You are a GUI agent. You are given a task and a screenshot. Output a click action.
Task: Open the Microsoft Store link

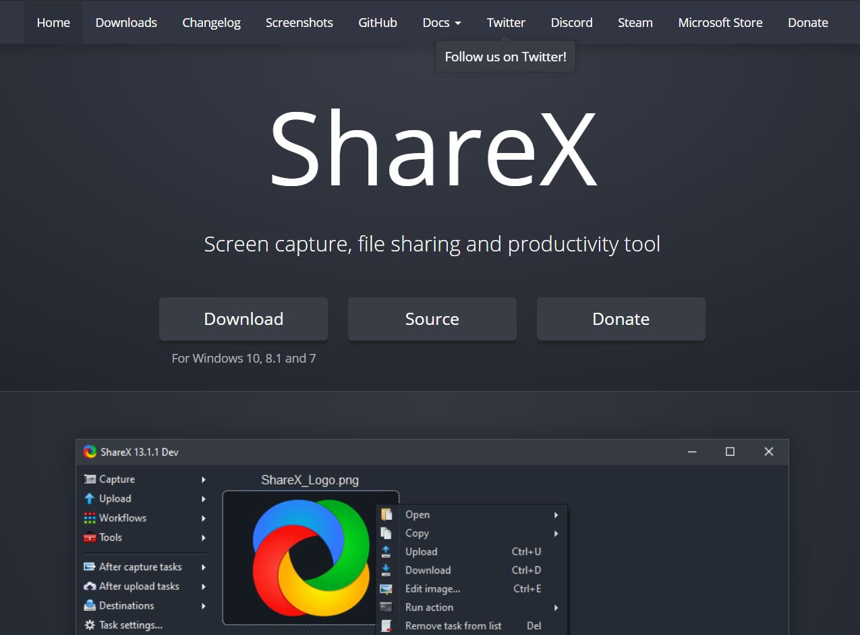pos(720,22)
